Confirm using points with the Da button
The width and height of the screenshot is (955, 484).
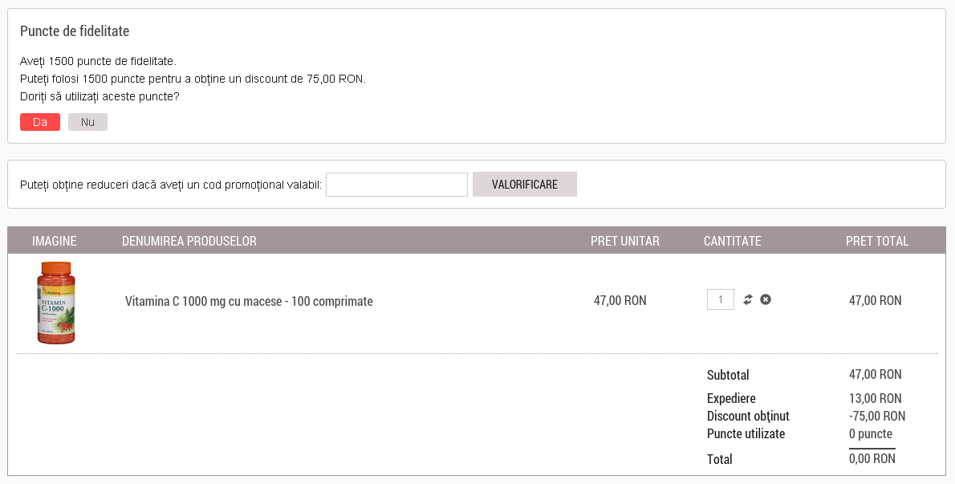(x=40, y=122)
